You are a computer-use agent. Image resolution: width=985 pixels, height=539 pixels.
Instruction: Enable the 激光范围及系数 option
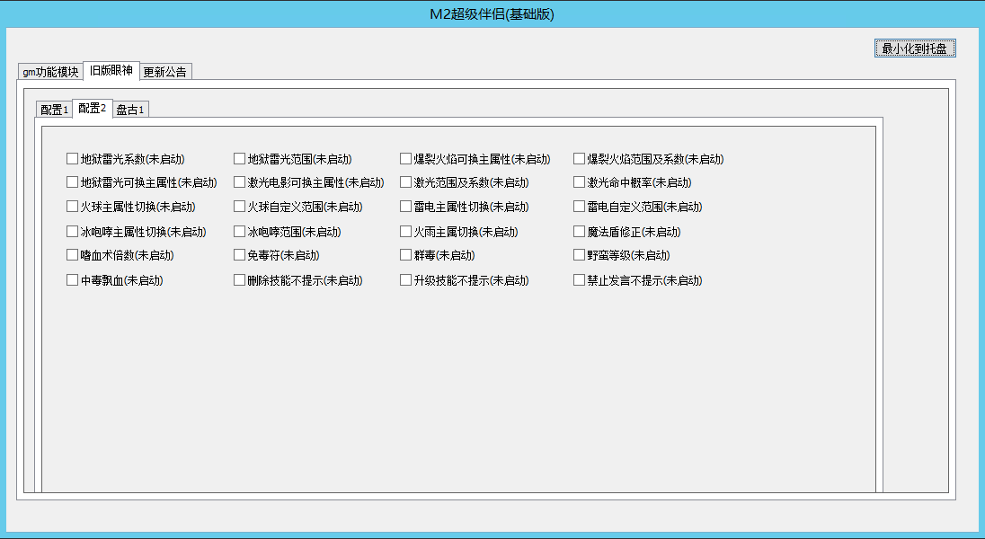[405, 182]
